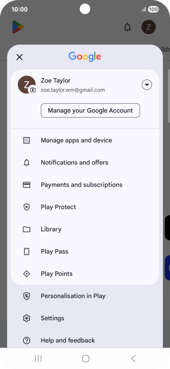
Task: Tap the Play Points diamond icon
Action: click(x=27, y=274)
